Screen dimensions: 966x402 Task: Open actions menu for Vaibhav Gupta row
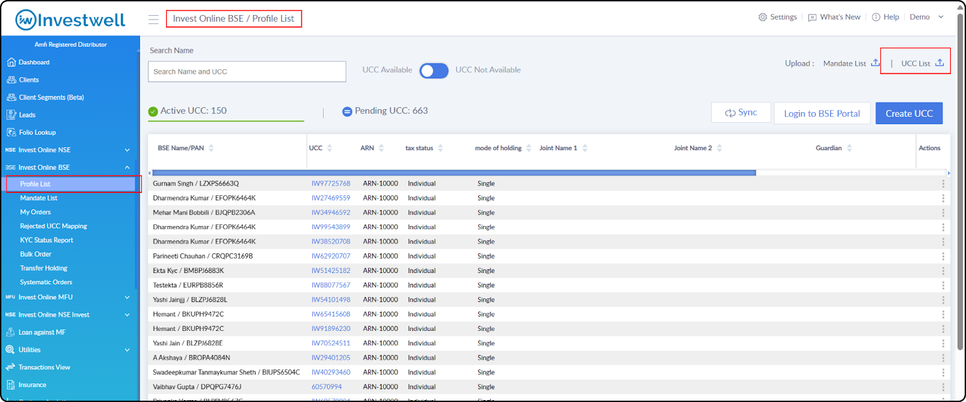click(943, 387)
